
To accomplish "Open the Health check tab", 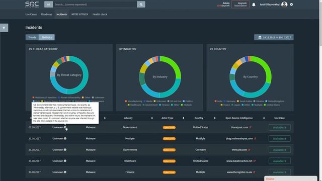I will (x=100, y=15).
